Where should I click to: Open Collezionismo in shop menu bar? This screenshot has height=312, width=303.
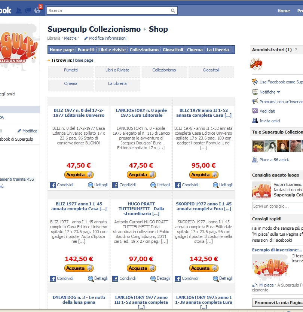pos(144,50)
